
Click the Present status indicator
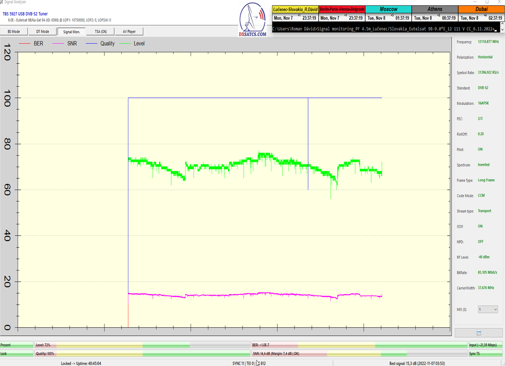click(16, 345)
